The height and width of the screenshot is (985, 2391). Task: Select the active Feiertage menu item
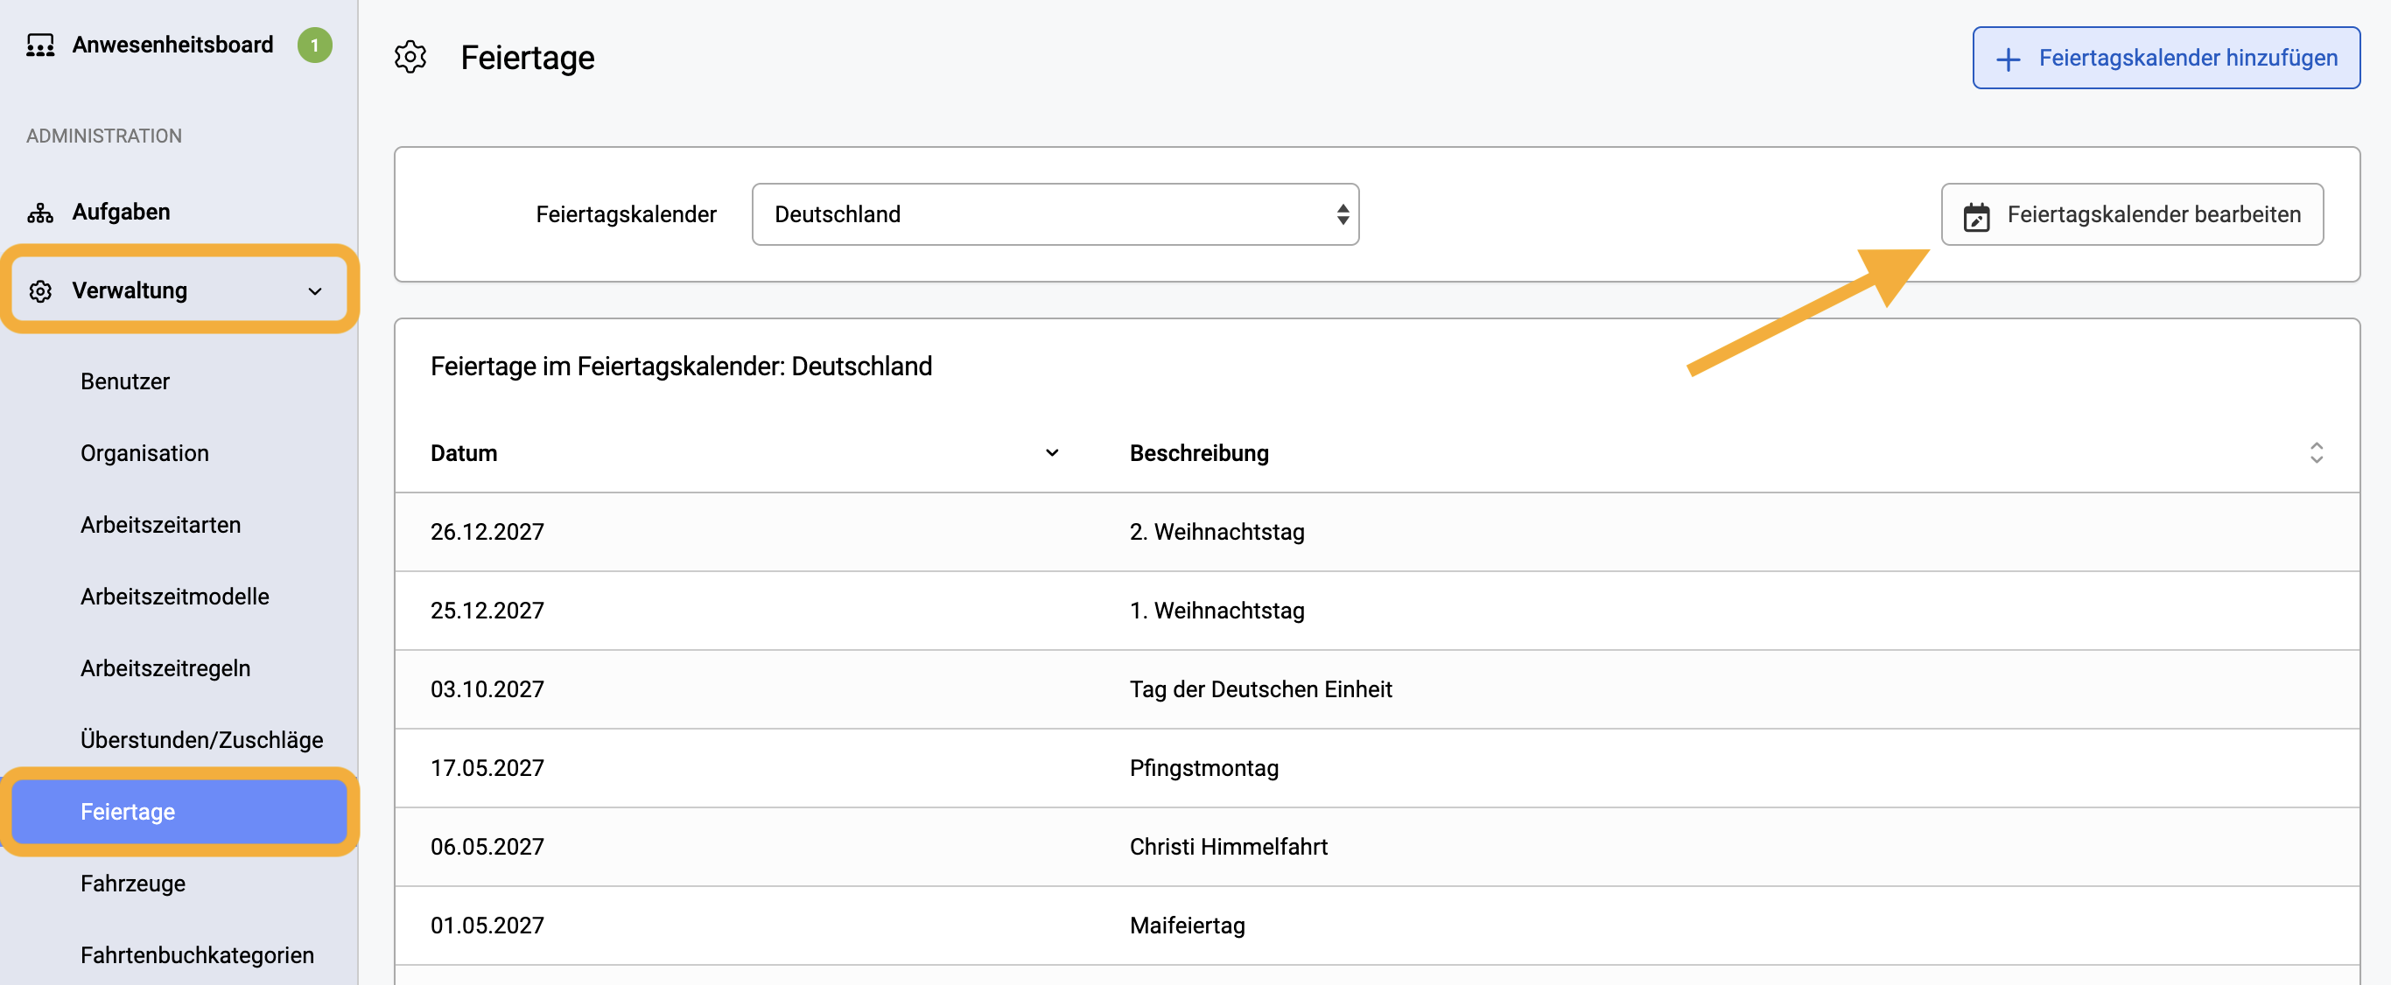click(x=180, y=812)
